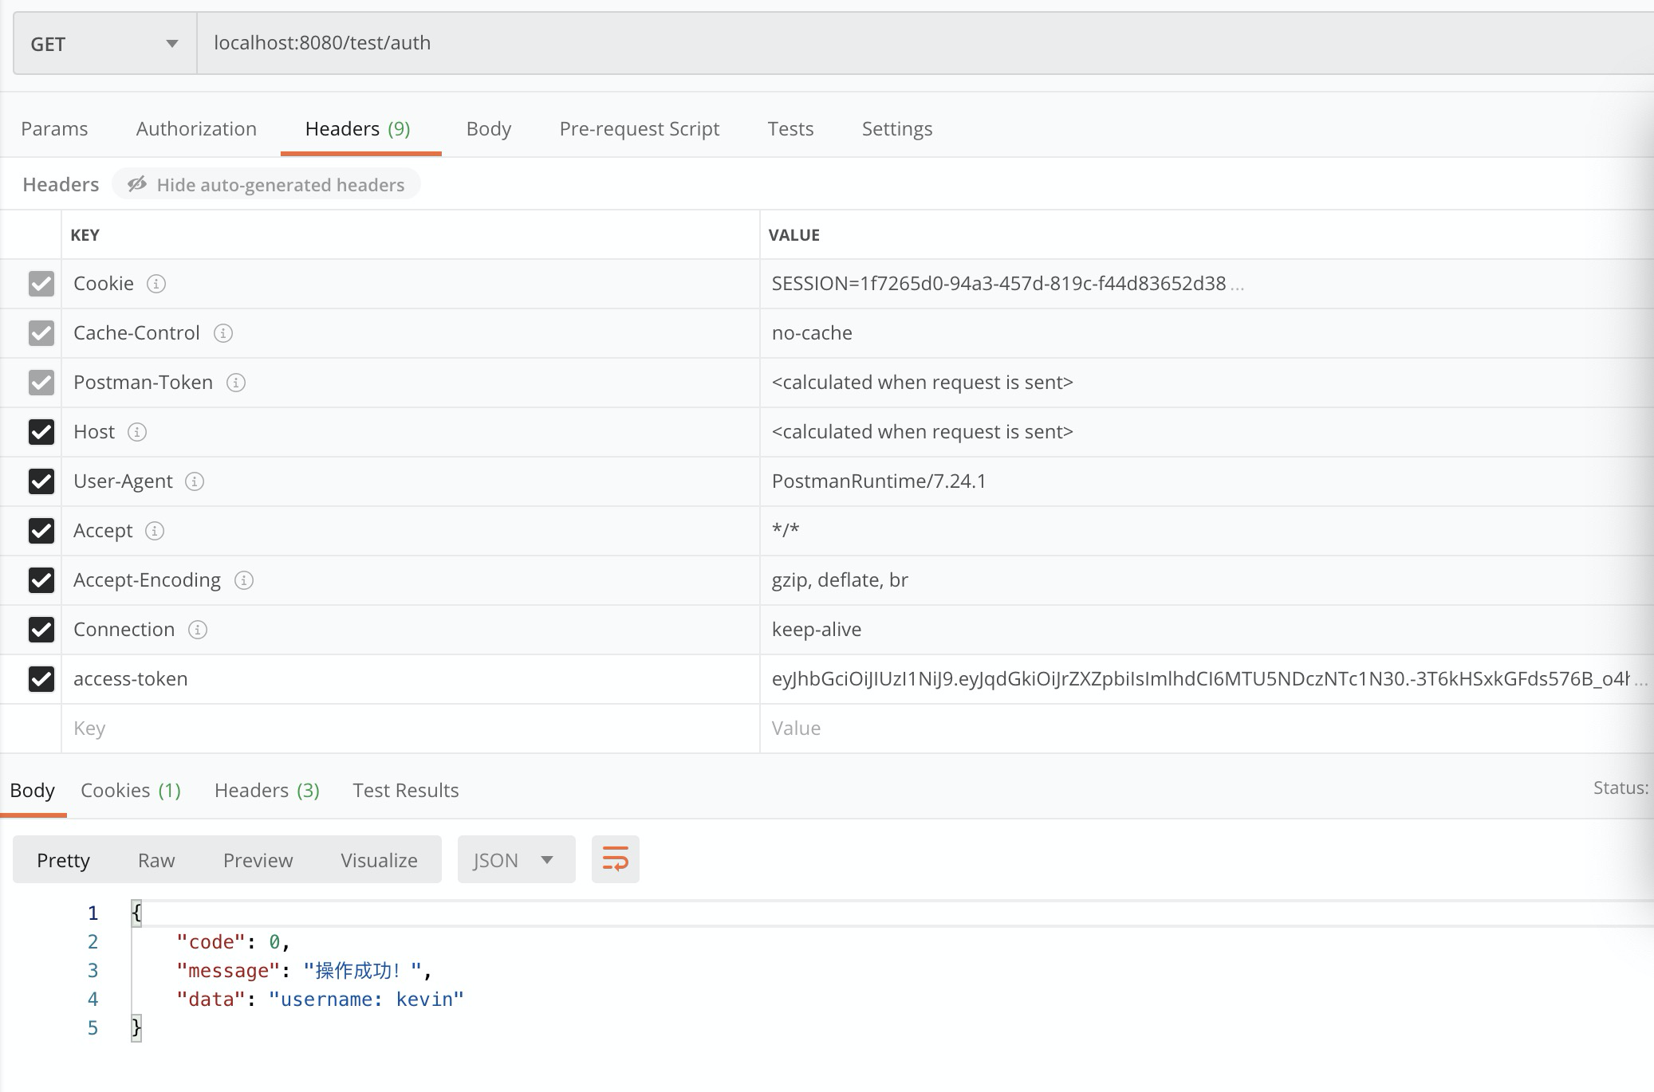
Task: Click Hide auto-generated headers button
Action: pos(266,185)
